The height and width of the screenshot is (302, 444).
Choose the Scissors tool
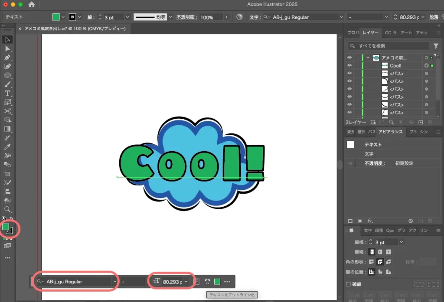point(7,111)
